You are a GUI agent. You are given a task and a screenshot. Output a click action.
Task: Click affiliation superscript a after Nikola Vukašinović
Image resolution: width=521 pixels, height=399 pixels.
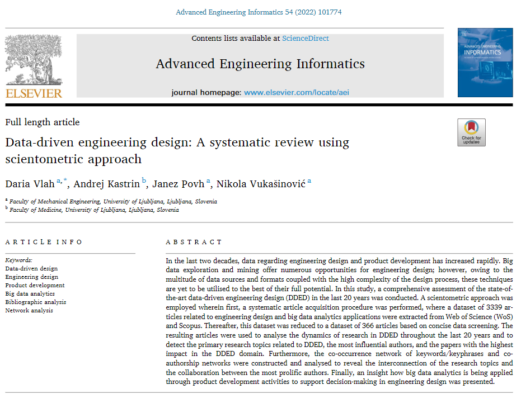click(309, 181)
